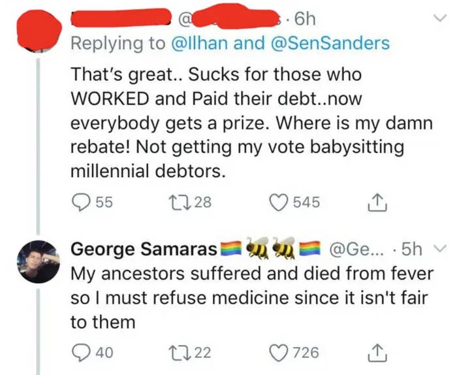Open the tweet text about millennial debtors
This screenshot has width=457, height=375.
251,122
